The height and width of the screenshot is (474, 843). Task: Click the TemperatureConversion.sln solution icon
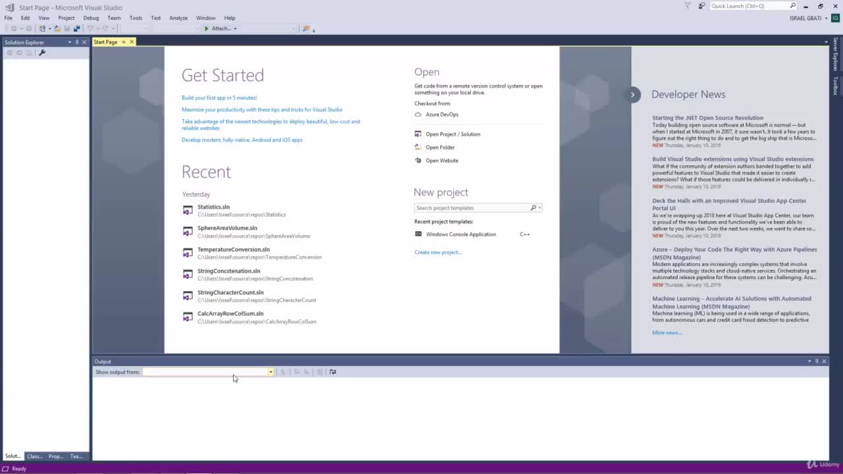188,253
